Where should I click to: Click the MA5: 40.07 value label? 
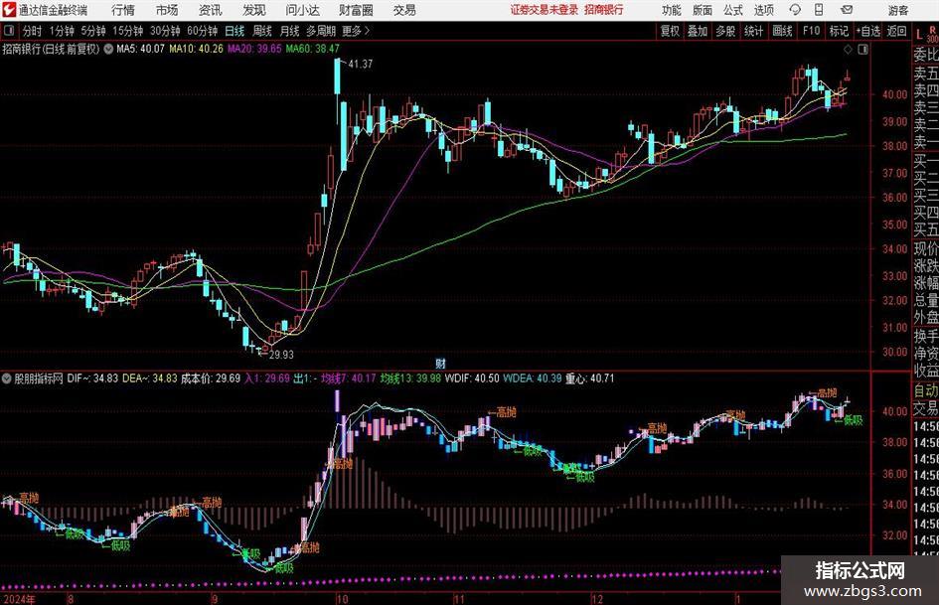[x=140, y=49]
